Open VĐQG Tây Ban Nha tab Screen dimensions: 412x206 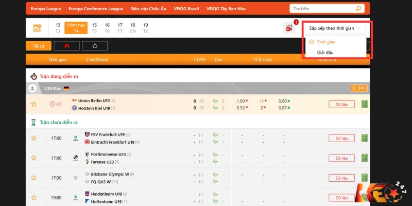pyautogui.click(x=226, y=9)
